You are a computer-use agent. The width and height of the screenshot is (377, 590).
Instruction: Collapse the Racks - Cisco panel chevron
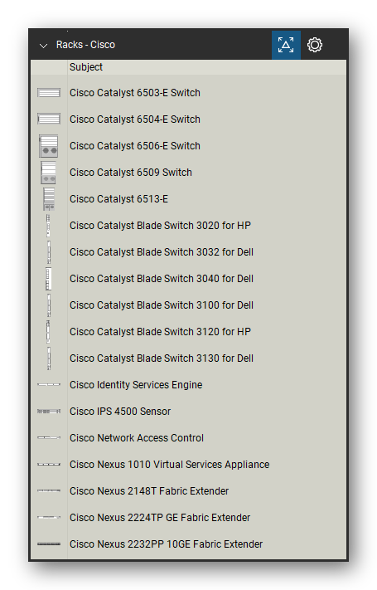[44, 46]
